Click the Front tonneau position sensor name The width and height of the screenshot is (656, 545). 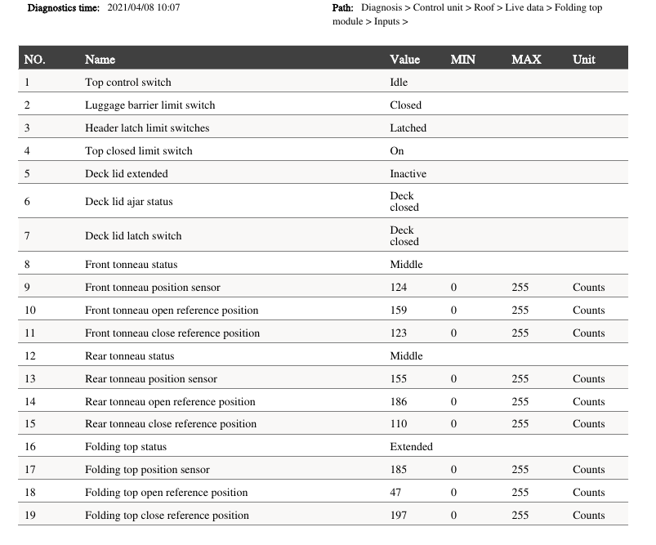point(153,288)
